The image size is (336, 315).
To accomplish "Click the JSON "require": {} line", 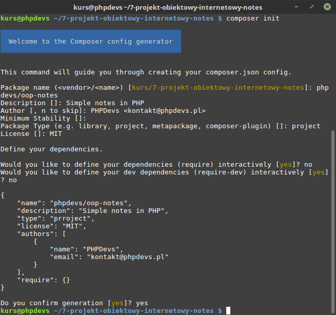I will [x=44, y=280].
